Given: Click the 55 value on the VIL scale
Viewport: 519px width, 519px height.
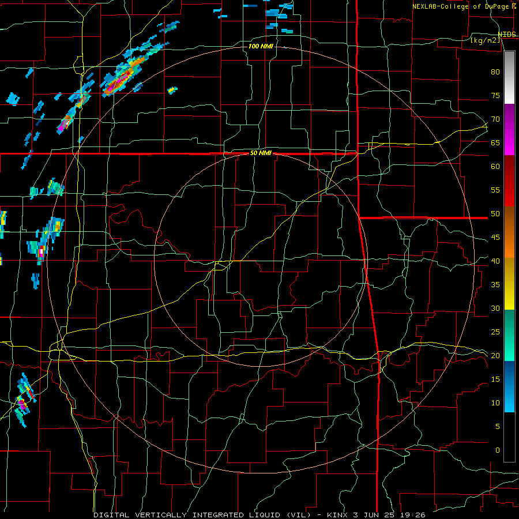Looking at the screenshot, I should click(x=495, y=190).
